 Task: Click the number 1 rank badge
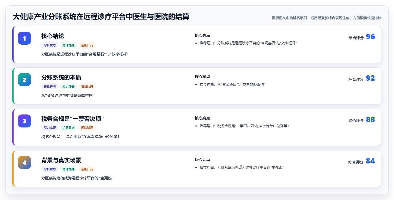(24, 38)
